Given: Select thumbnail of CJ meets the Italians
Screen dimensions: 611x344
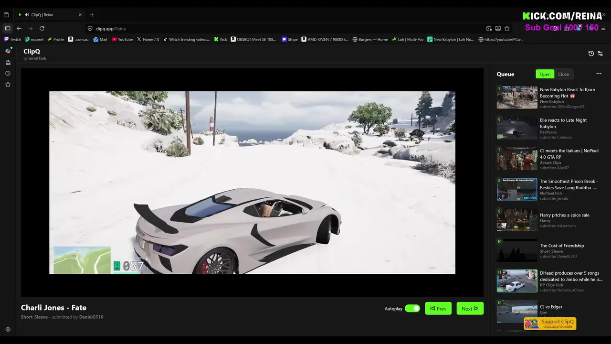Looking at the screenshot, I should click(517, 159).
